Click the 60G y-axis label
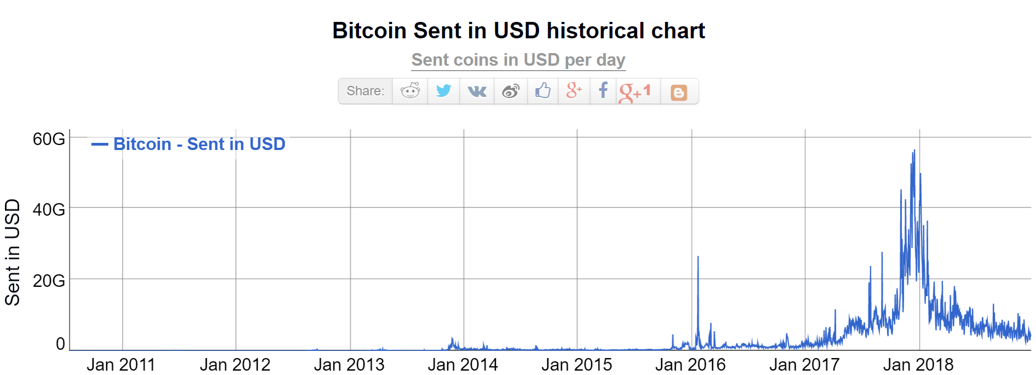Screen dimensions: 1036x375 49,139
